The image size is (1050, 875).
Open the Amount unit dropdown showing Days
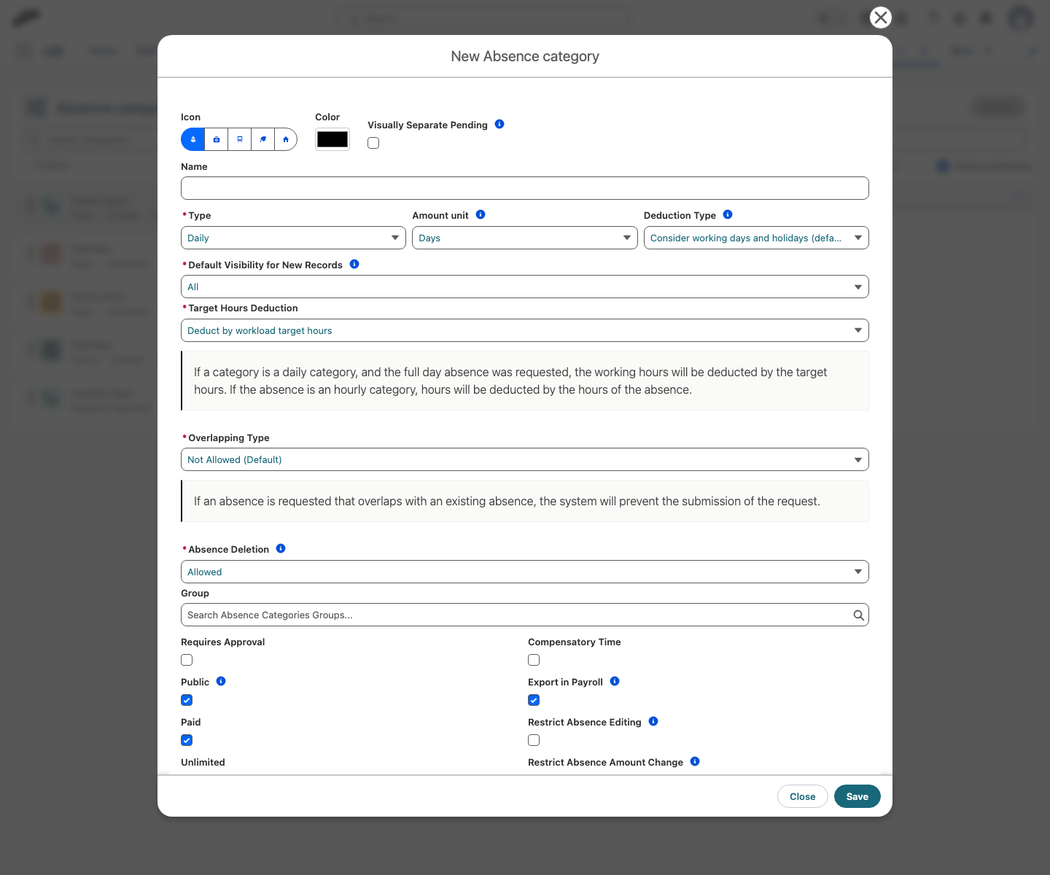pyautogui.click(x=525, y=238)
